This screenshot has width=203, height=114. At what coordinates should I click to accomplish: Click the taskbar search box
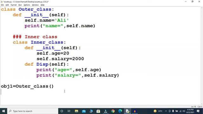[33, 111]
